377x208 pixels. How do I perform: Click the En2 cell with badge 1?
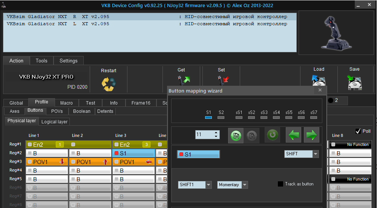tap(47, 144)
